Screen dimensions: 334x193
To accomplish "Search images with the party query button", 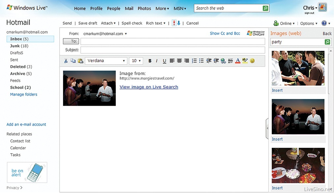I will pos(327,42).
